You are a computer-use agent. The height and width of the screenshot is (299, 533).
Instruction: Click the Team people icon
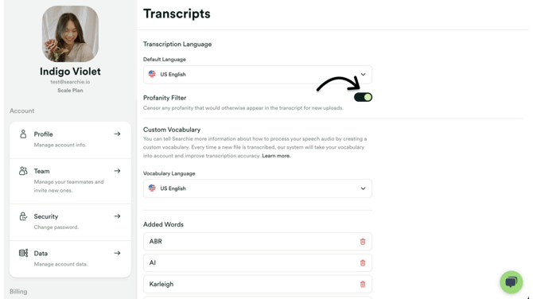[23, 171]
